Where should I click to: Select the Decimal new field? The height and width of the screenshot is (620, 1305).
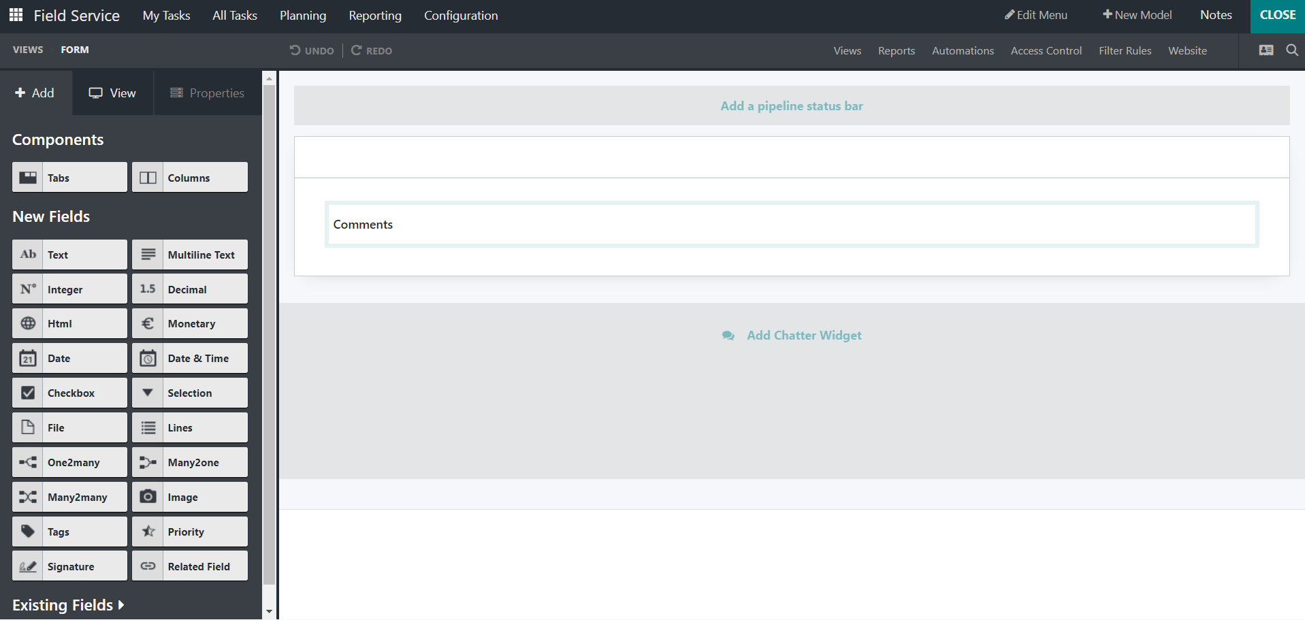[190, 289]
